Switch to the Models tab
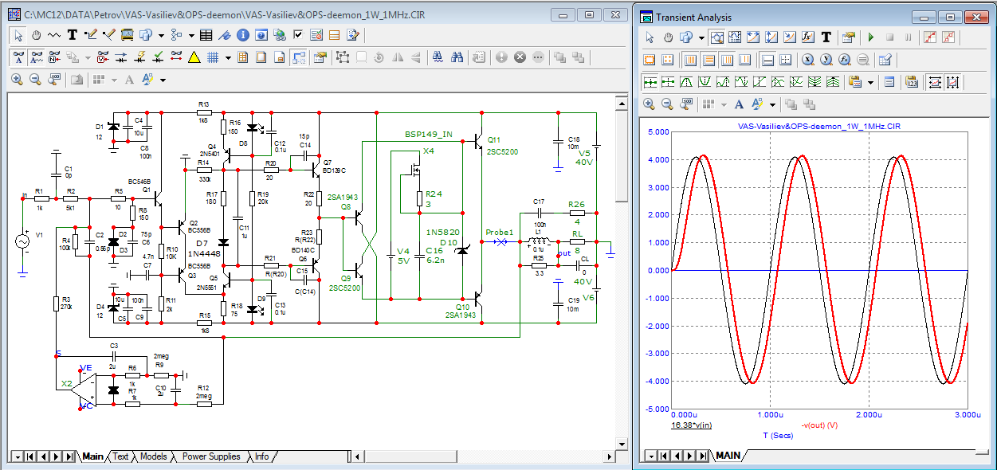 tap(153, 456)
